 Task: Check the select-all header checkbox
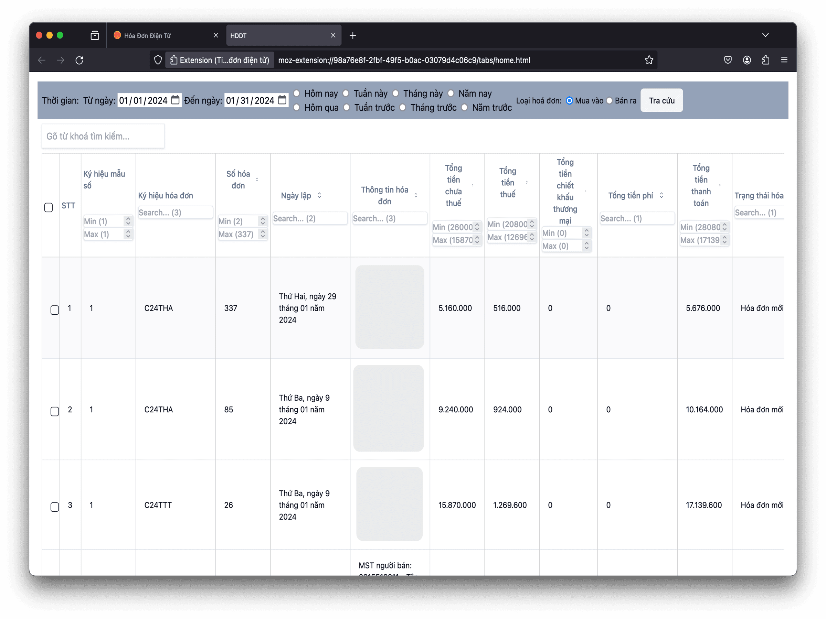(49, 207)
